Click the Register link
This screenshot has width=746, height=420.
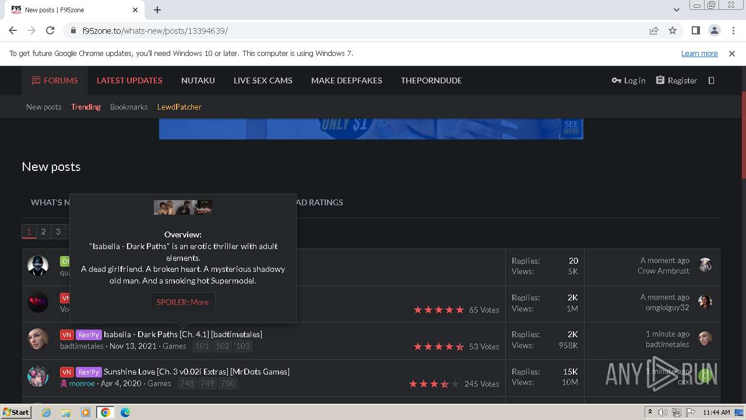pos(676,80)
